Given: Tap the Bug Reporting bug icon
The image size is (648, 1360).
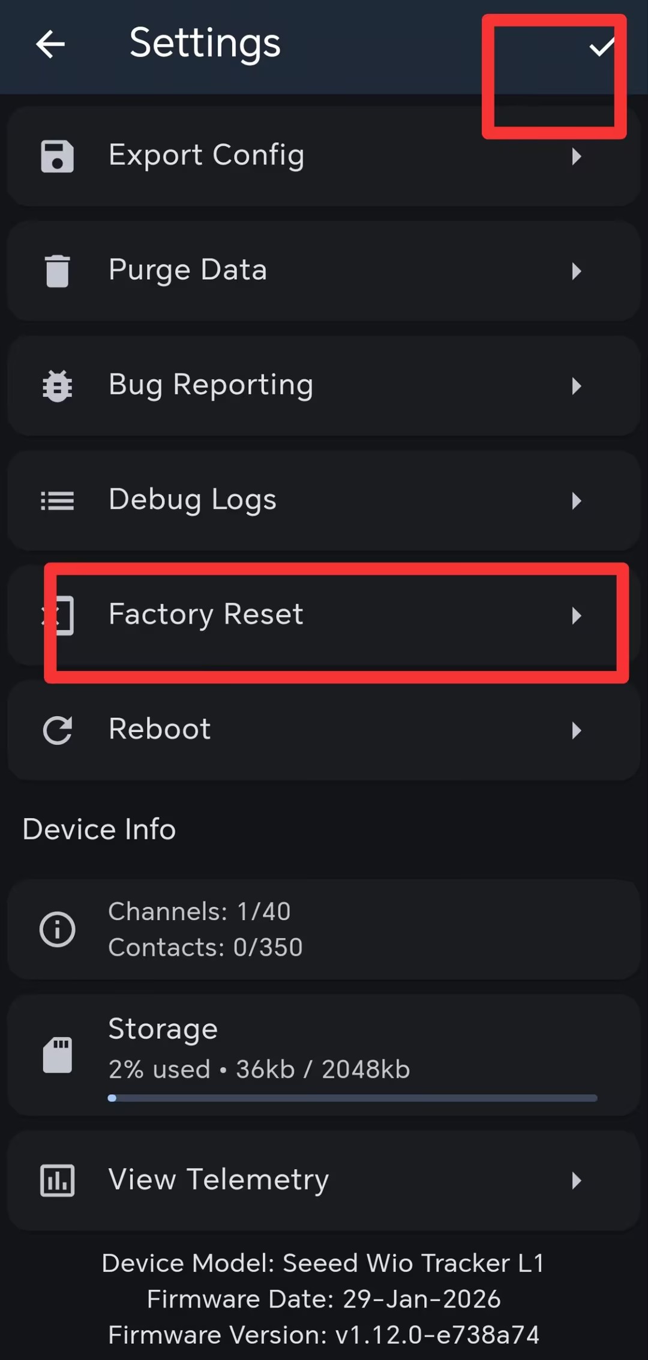Looking at the screenshot, I should [58, 386].
